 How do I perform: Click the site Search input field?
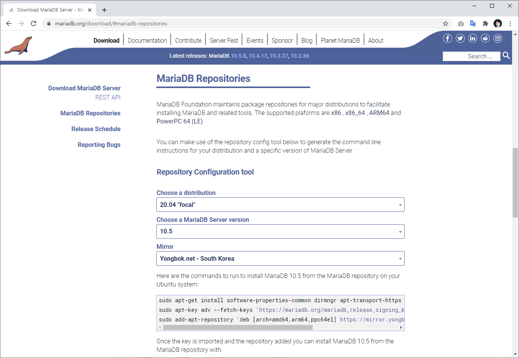pyautogui.click(x=472, y=56)
